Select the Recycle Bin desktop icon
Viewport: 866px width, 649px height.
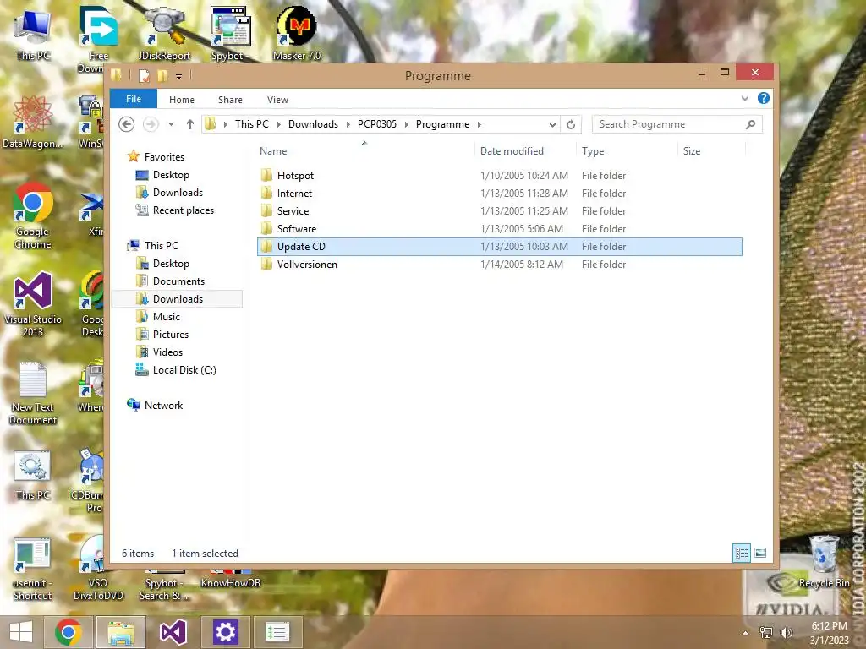coord(824,562)
